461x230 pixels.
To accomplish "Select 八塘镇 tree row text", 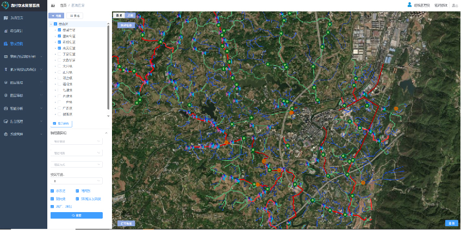I will pyautogui.click(x=67, y=96).
